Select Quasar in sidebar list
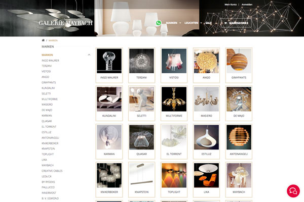Image resolution: width=304 pixels, height=202 pixels. [47, 121]
